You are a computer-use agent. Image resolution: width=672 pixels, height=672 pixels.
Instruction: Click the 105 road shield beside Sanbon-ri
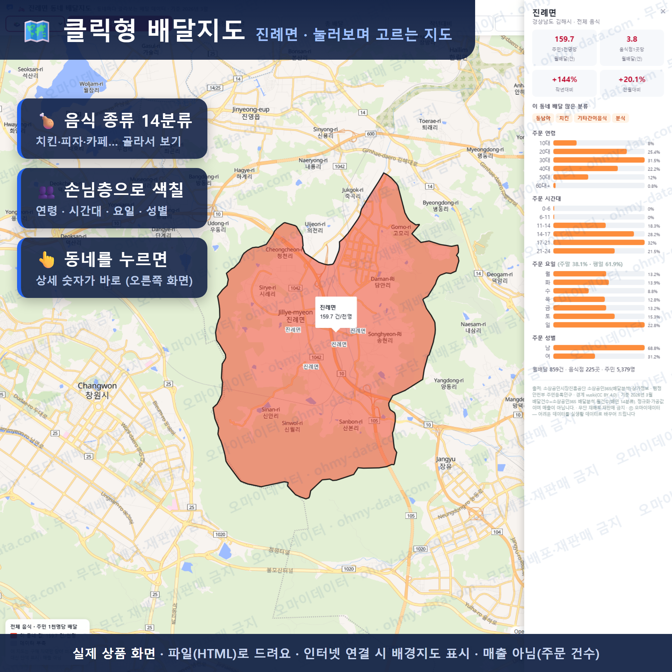374,421
